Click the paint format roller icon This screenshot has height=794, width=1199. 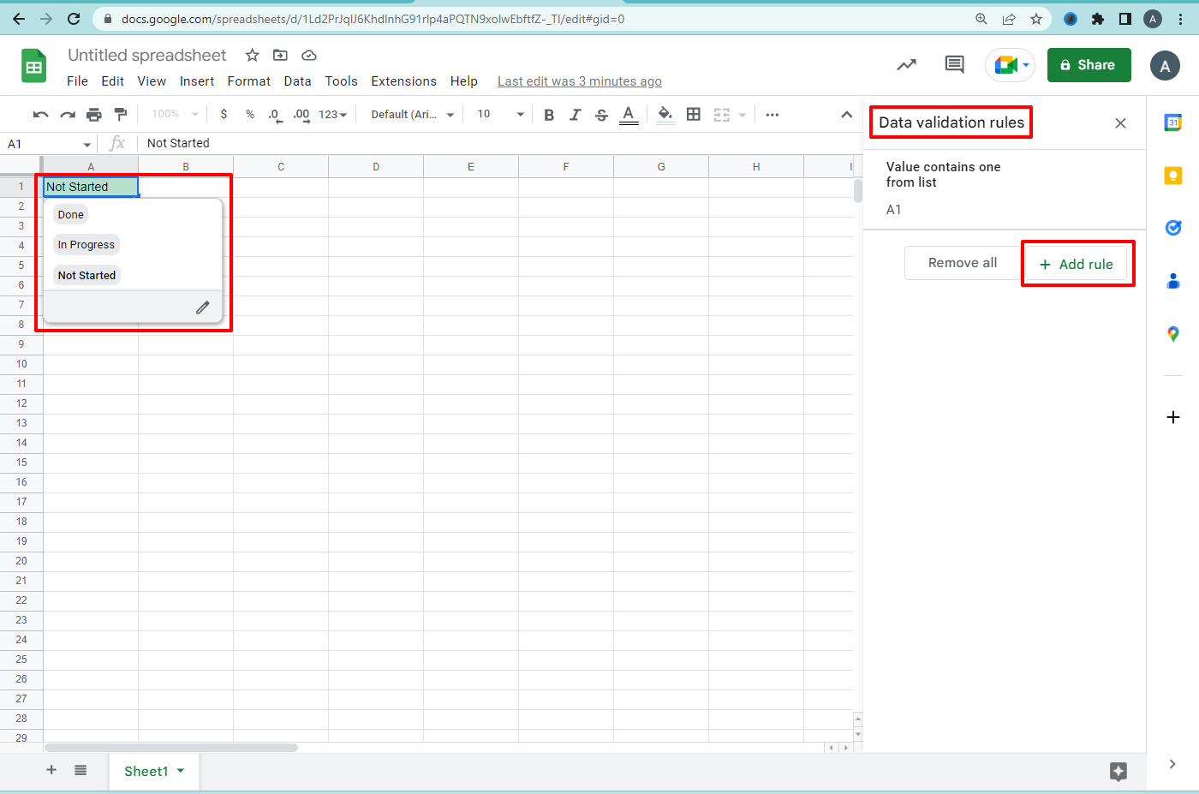coord(121,115)
